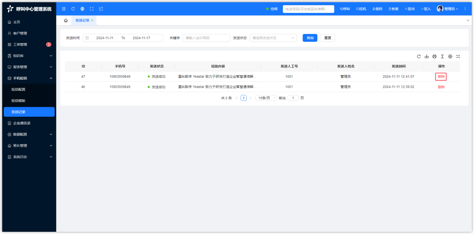474x234 pixels.
Task: Print the table using the printer icon
Action: tap(435, 56)
